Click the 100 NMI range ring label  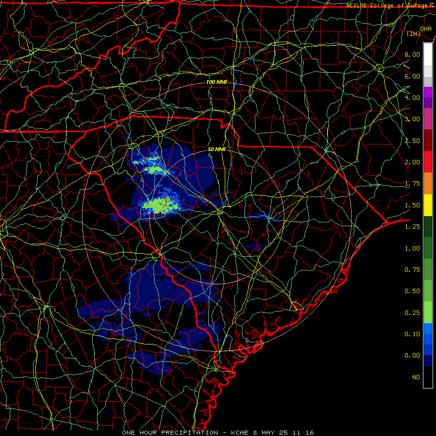pos(217,82)
